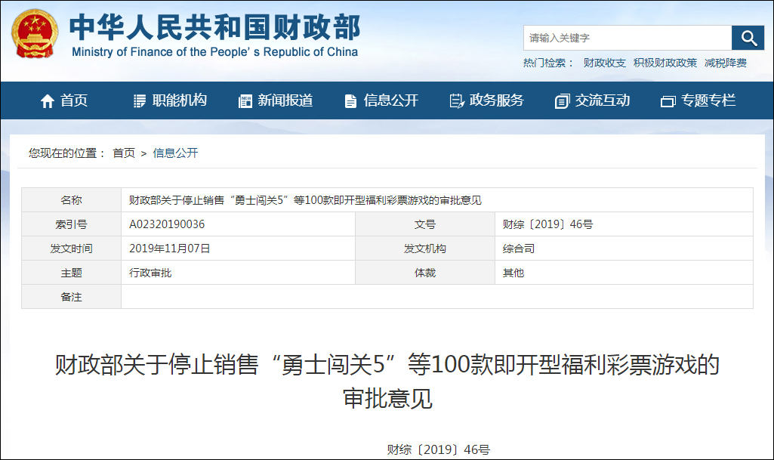
Task: Click the pages icon beside 交流互动
Action: 563,101
